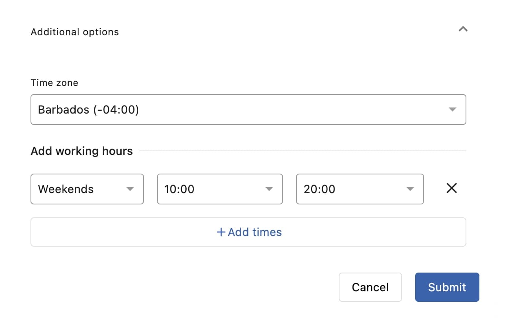505x318 pixels.
Task: Click the Weekends dropdown arrow
Action: [130, 189]
